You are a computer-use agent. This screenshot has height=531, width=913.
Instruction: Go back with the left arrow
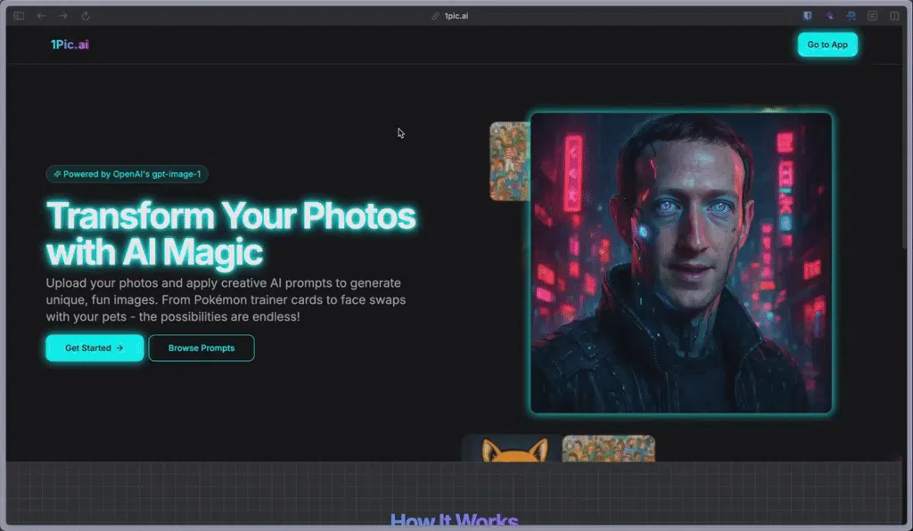[x=41, y=16]
